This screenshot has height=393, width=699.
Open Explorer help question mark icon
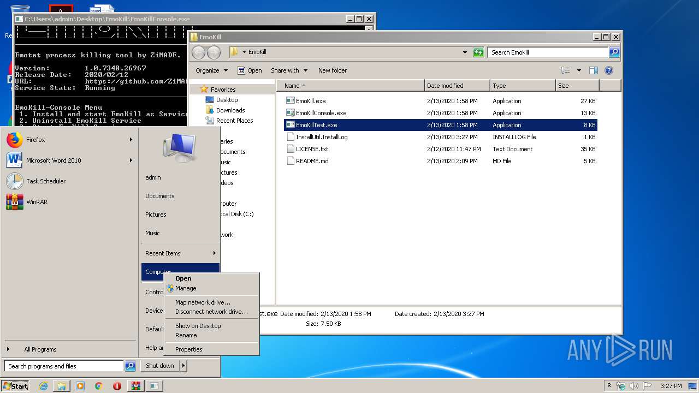click(609, 70)
